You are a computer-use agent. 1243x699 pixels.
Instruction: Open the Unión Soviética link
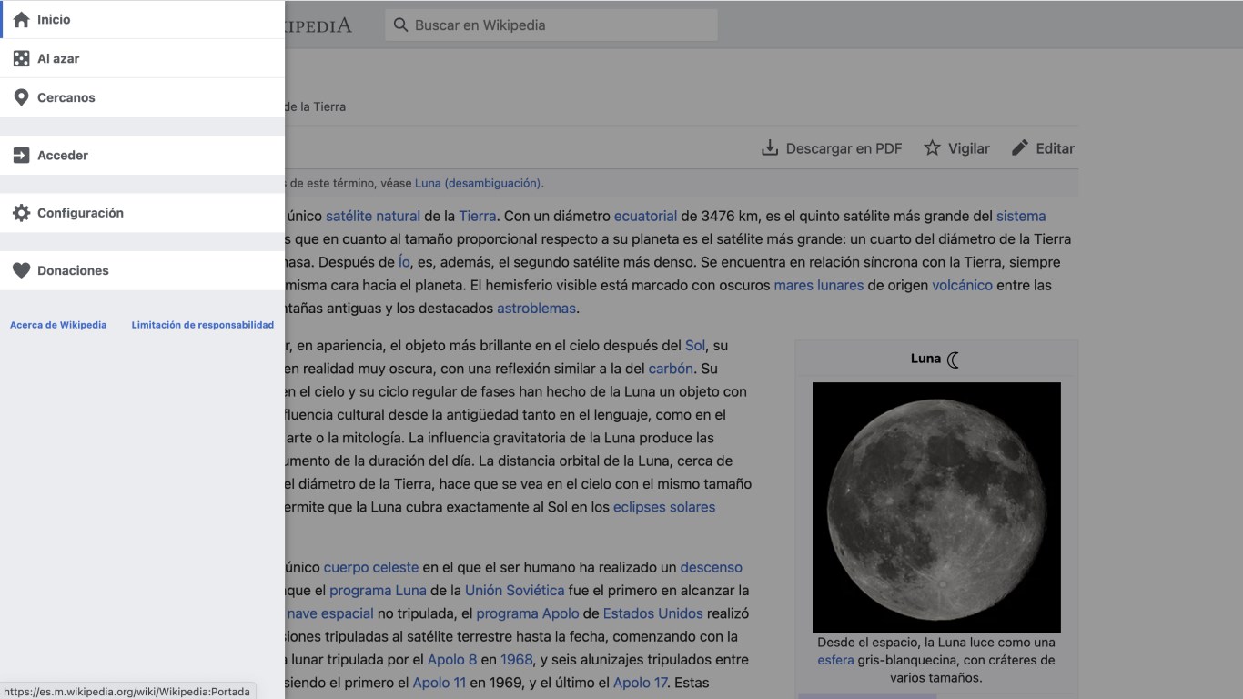(x=515, y=591)
